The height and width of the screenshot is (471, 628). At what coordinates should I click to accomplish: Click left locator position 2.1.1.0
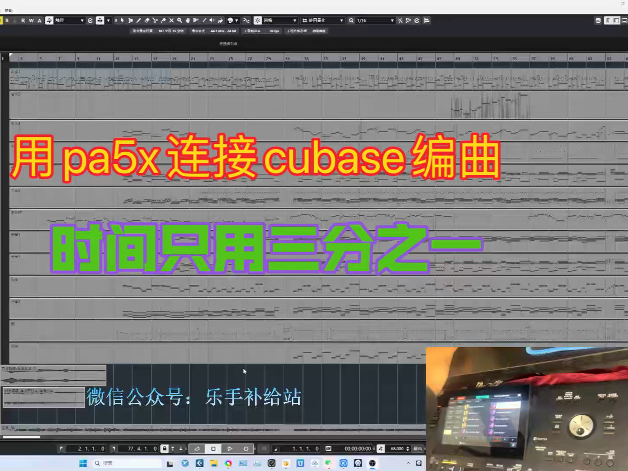91,449
